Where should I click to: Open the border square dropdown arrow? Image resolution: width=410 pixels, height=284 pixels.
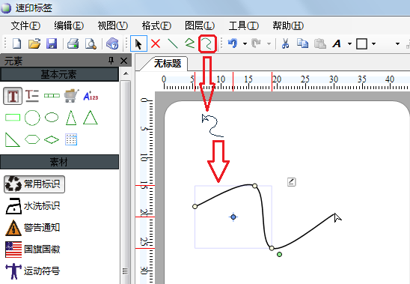point(373,43)
